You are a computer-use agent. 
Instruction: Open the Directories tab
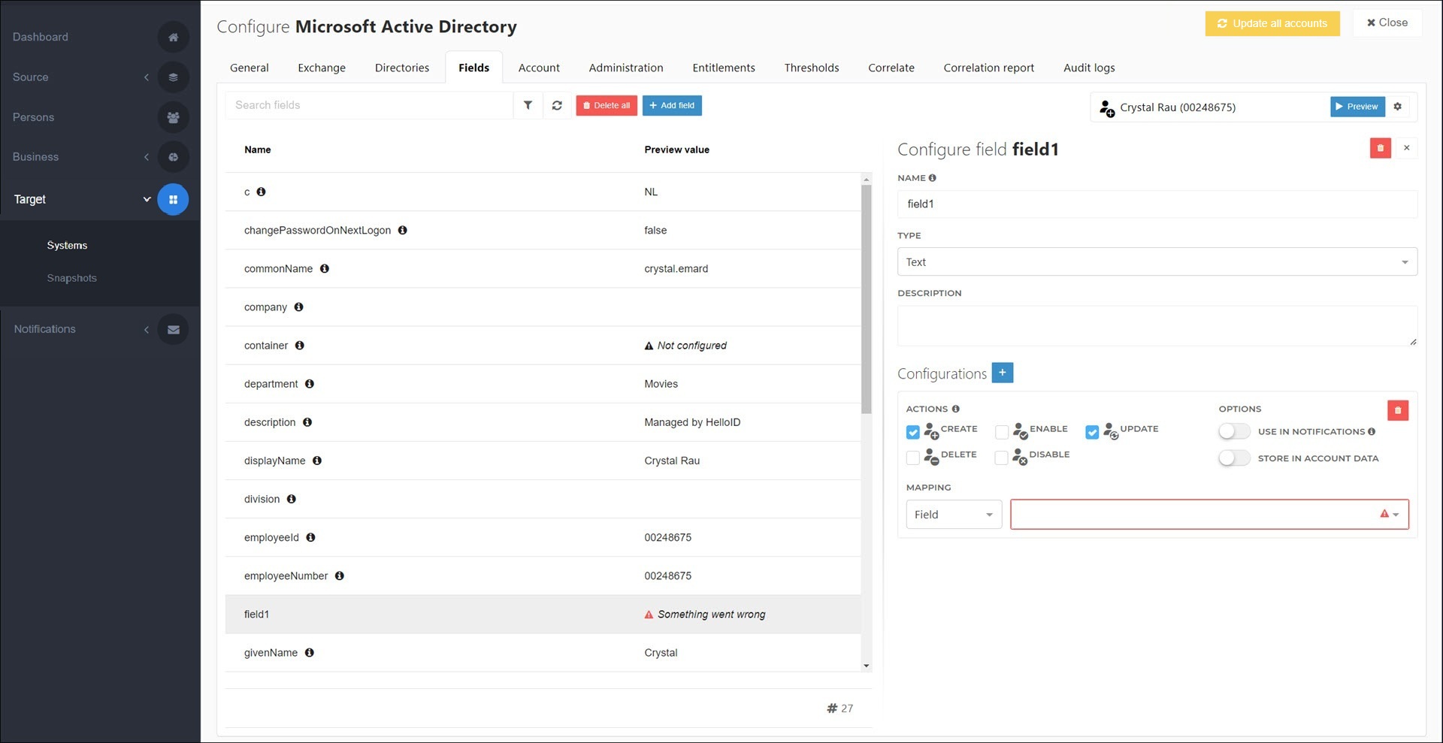click(402, 68)
